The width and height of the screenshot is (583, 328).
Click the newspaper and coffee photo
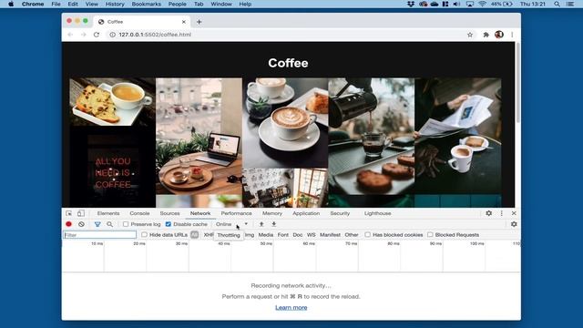coord(457,136)
